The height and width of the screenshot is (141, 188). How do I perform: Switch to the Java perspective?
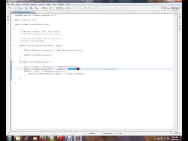pos(167,8)
